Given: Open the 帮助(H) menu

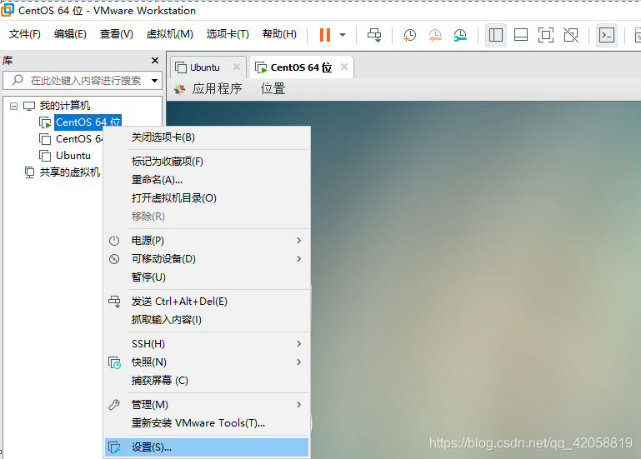Looking at the screenshot, I should point(279,34).
